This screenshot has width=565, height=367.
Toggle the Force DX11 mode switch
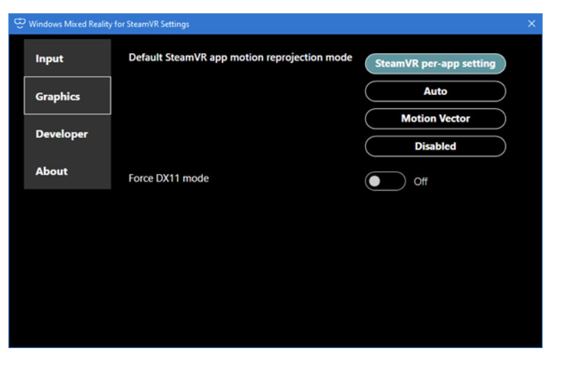[x=385, y=181]
